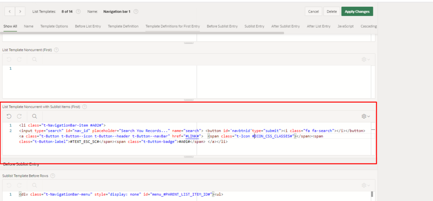Switch to the Before Sublist Entry tab
433x201 pixels.
click(x=222, y=26)
